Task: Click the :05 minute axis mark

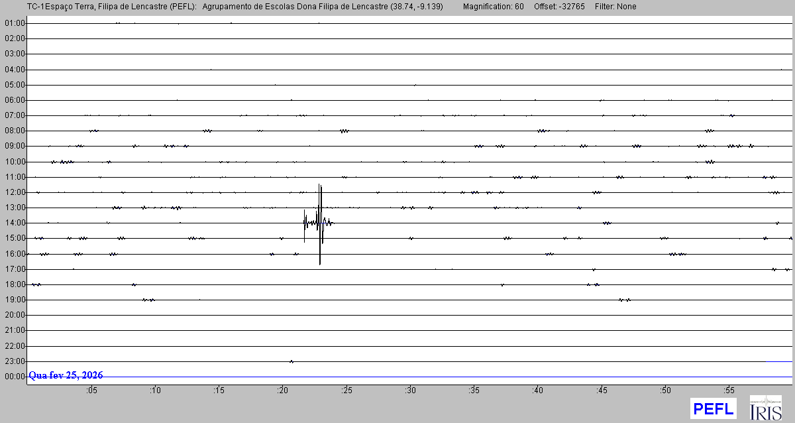Action: [91, 390]
